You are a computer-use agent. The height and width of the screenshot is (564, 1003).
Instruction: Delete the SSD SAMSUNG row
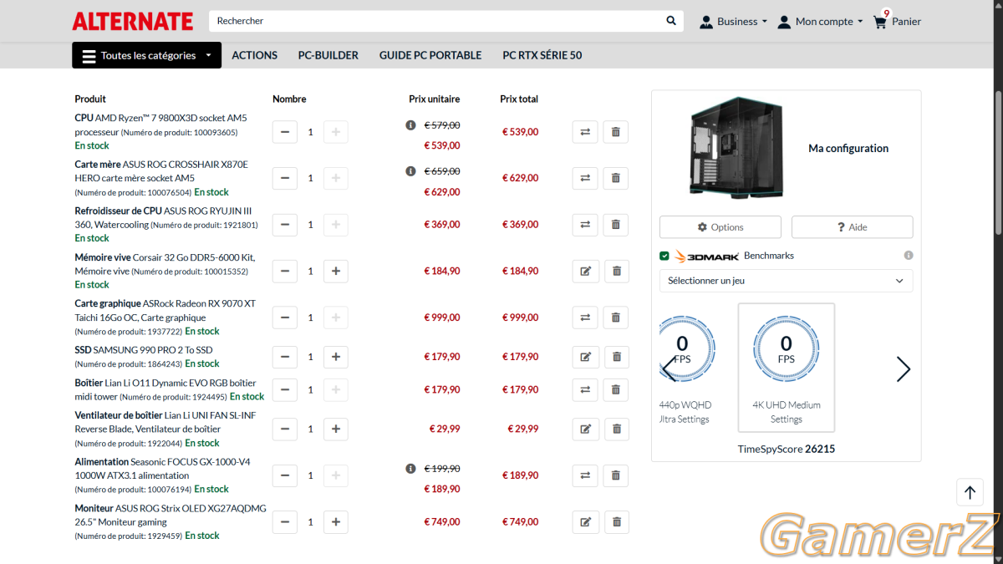[616, 357]
